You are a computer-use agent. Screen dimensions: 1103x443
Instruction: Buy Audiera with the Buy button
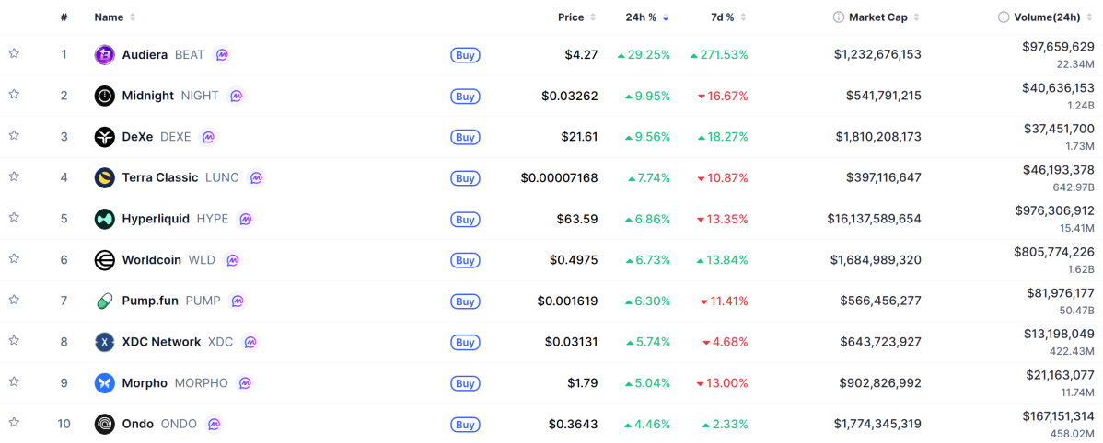click(x=465, y=55)
